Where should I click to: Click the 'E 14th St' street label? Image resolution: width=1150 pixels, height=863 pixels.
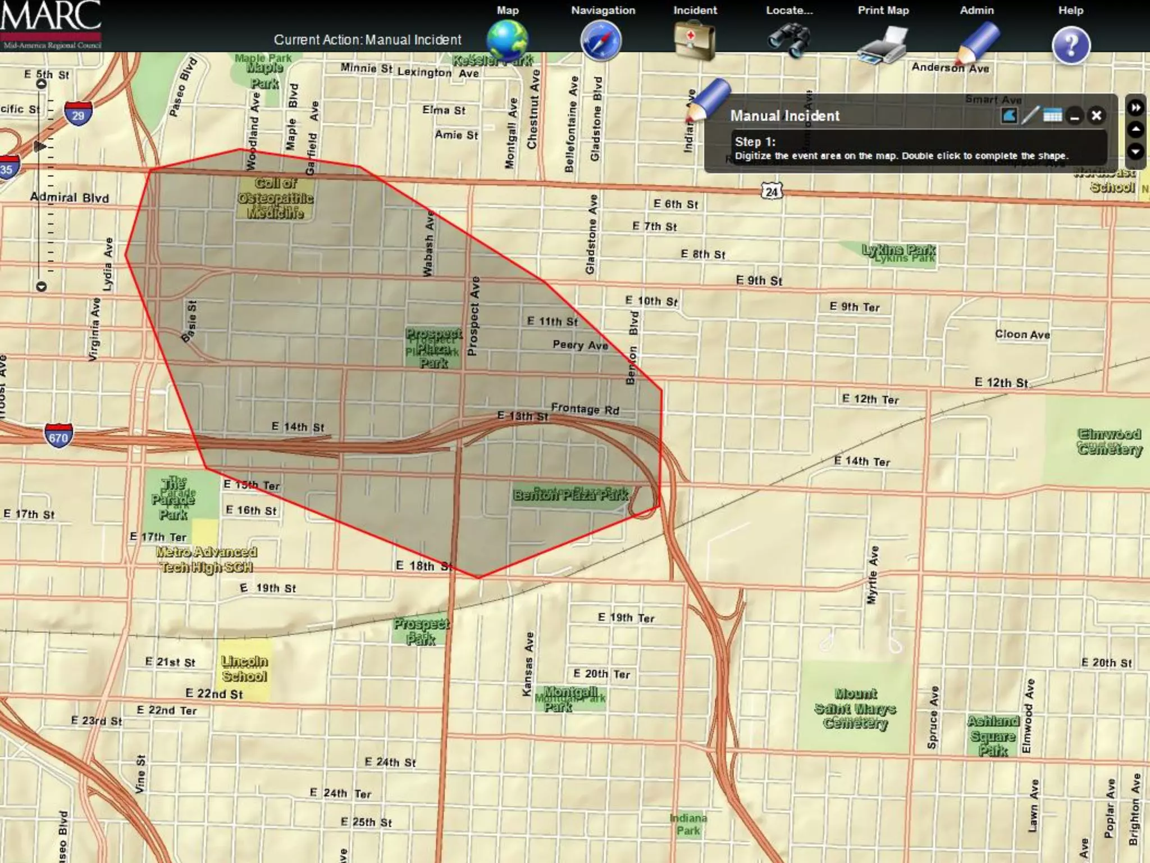coord(298,427)
